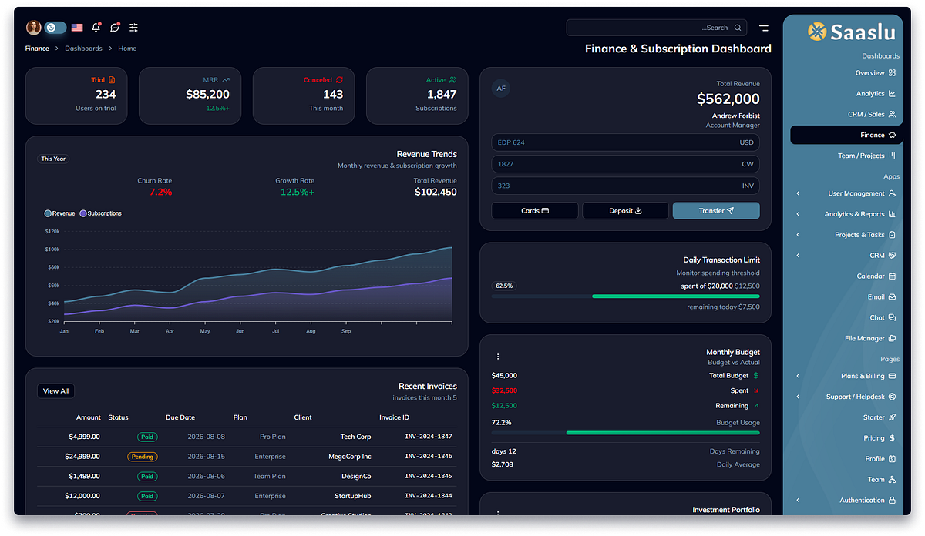Click the Dashboards breadcrumb link
The width and height of the screenshot is (925, 536).
[x=83, y=49]
